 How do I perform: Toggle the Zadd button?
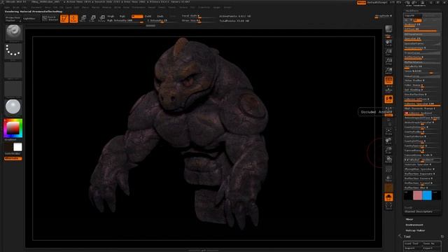click(x=148, y=17)
